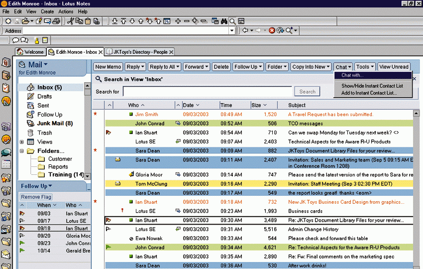The width and height of the screenshot is (423, 269).
Task: Click the Remove Flag button
Action: point(36,197)
